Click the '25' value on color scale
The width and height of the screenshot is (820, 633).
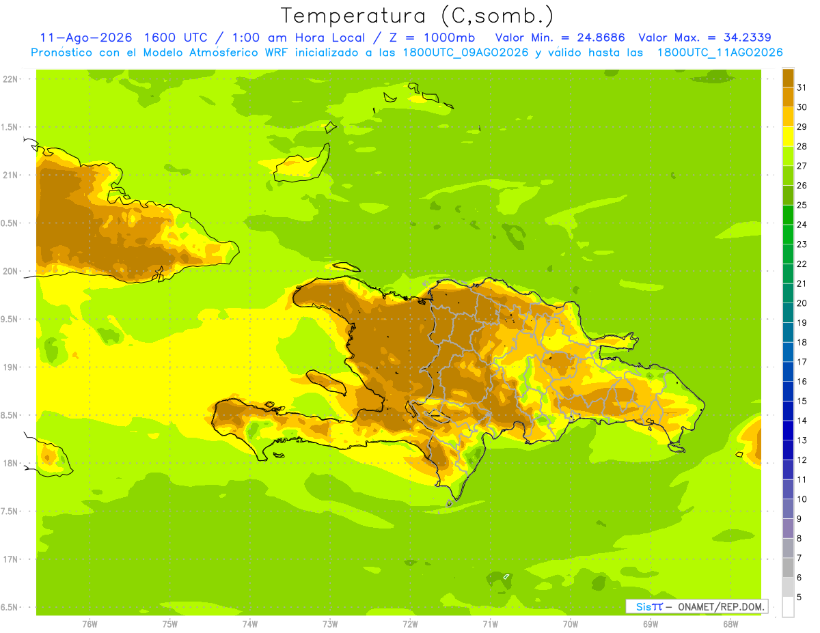pyautogui.click(x=802, y=205)
